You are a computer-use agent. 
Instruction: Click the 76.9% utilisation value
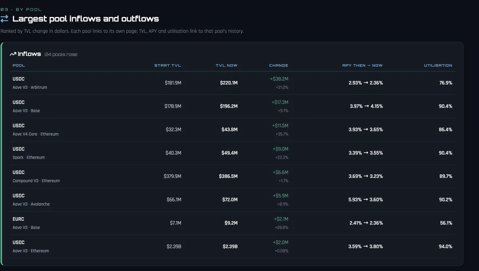[445, 83]
